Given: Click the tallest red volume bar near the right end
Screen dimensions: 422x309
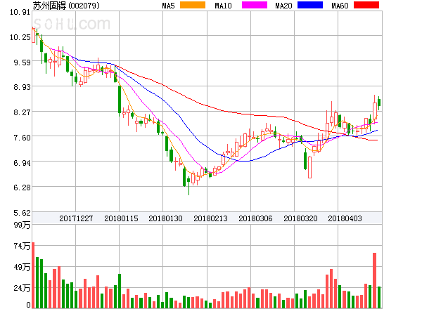Looking at the screenshot, I should 374,280.
